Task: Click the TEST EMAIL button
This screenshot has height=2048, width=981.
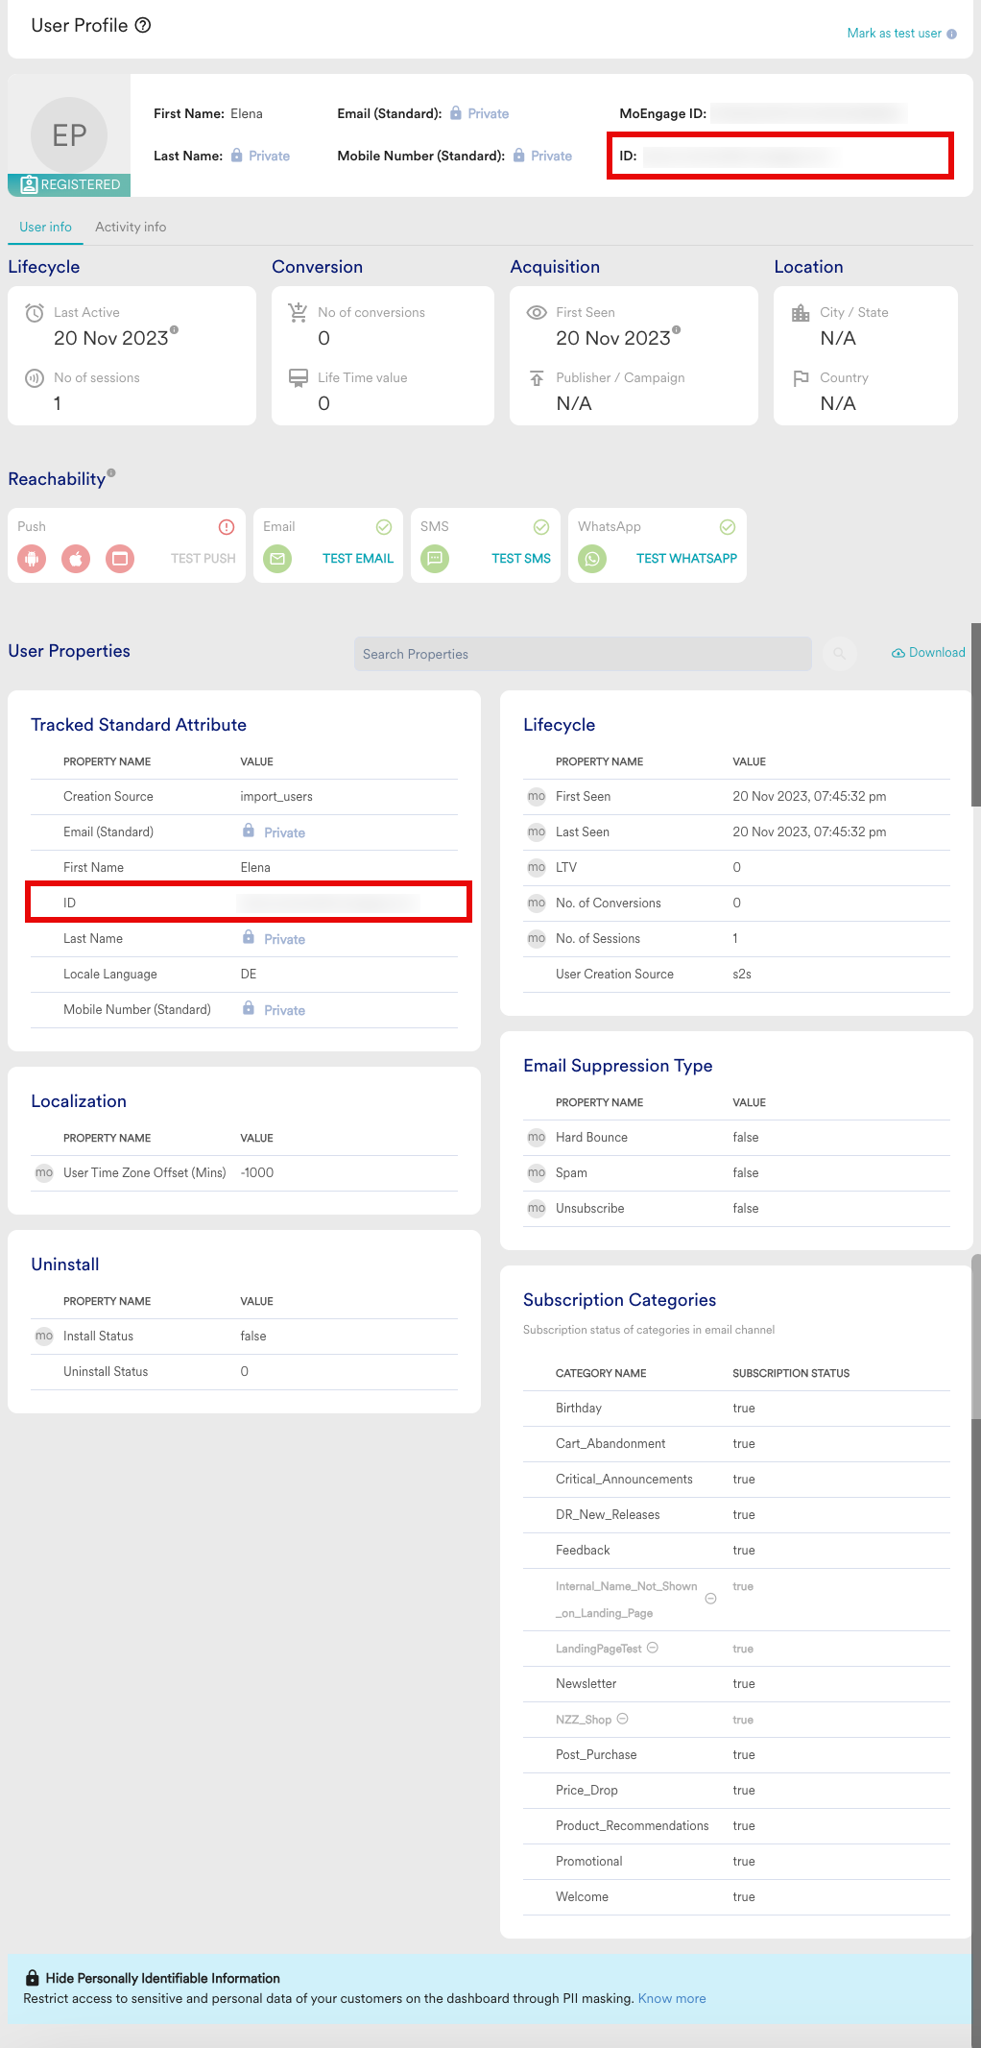Action: 358,559
